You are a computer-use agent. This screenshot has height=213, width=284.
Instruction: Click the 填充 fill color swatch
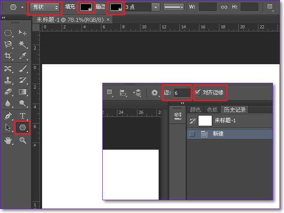coord(85,7)
